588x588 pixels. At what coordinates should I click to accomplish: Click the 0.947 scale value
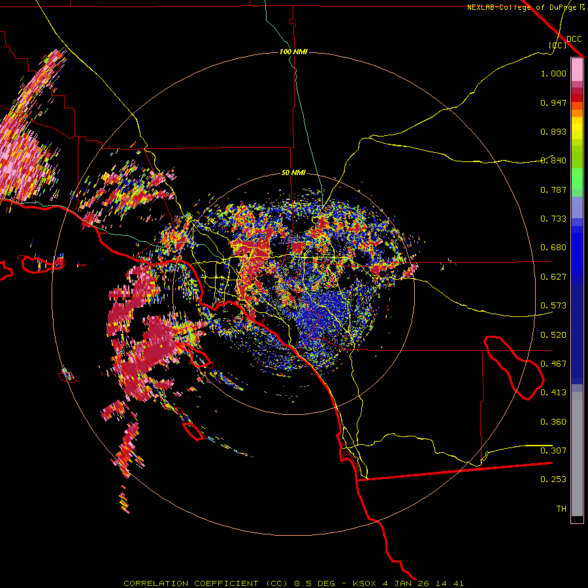(553, 103)
